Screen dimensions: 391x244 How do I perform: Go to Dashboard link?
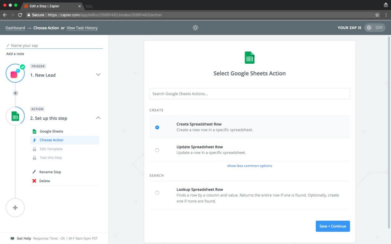(15, 28)
